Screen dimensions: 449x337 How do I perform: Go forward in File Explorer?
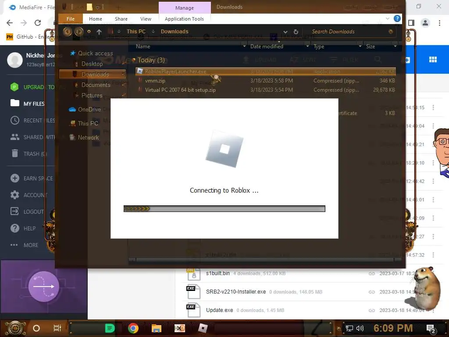79,32
